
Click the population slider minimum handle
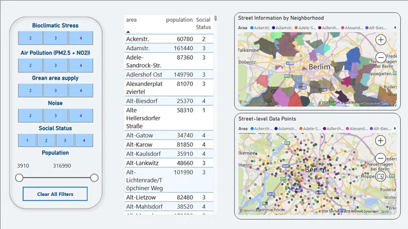(x=19, y=178)
